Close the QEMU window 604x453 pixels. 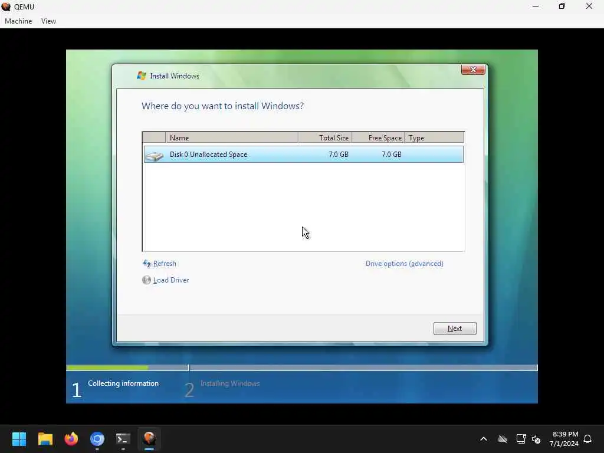(x=589, y=6)
